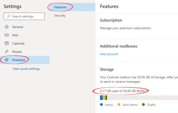Viewport: 178px width, 113px height.
Task: Click the Calendar icon in the sidebar
Action: [x=7, y=43]
